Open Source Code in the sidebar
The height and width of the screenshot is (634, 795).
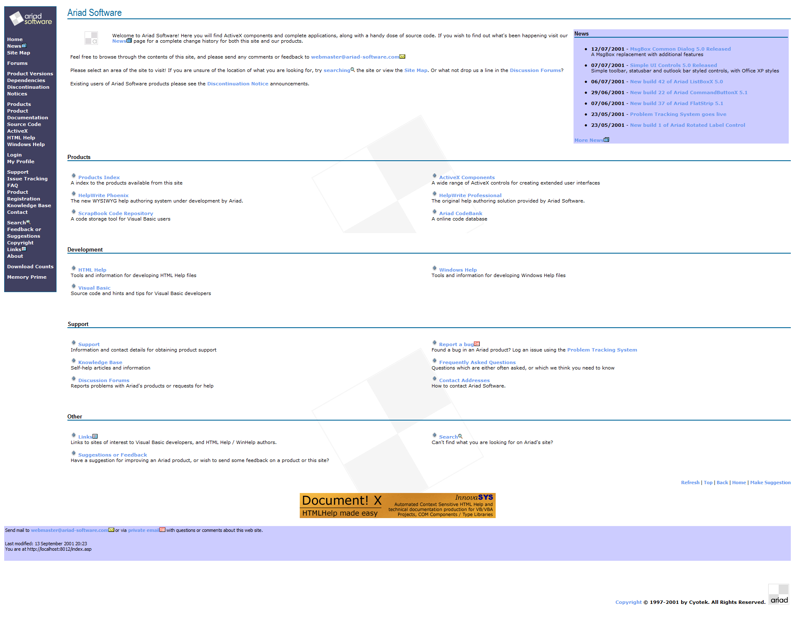[x=24, y=124]
